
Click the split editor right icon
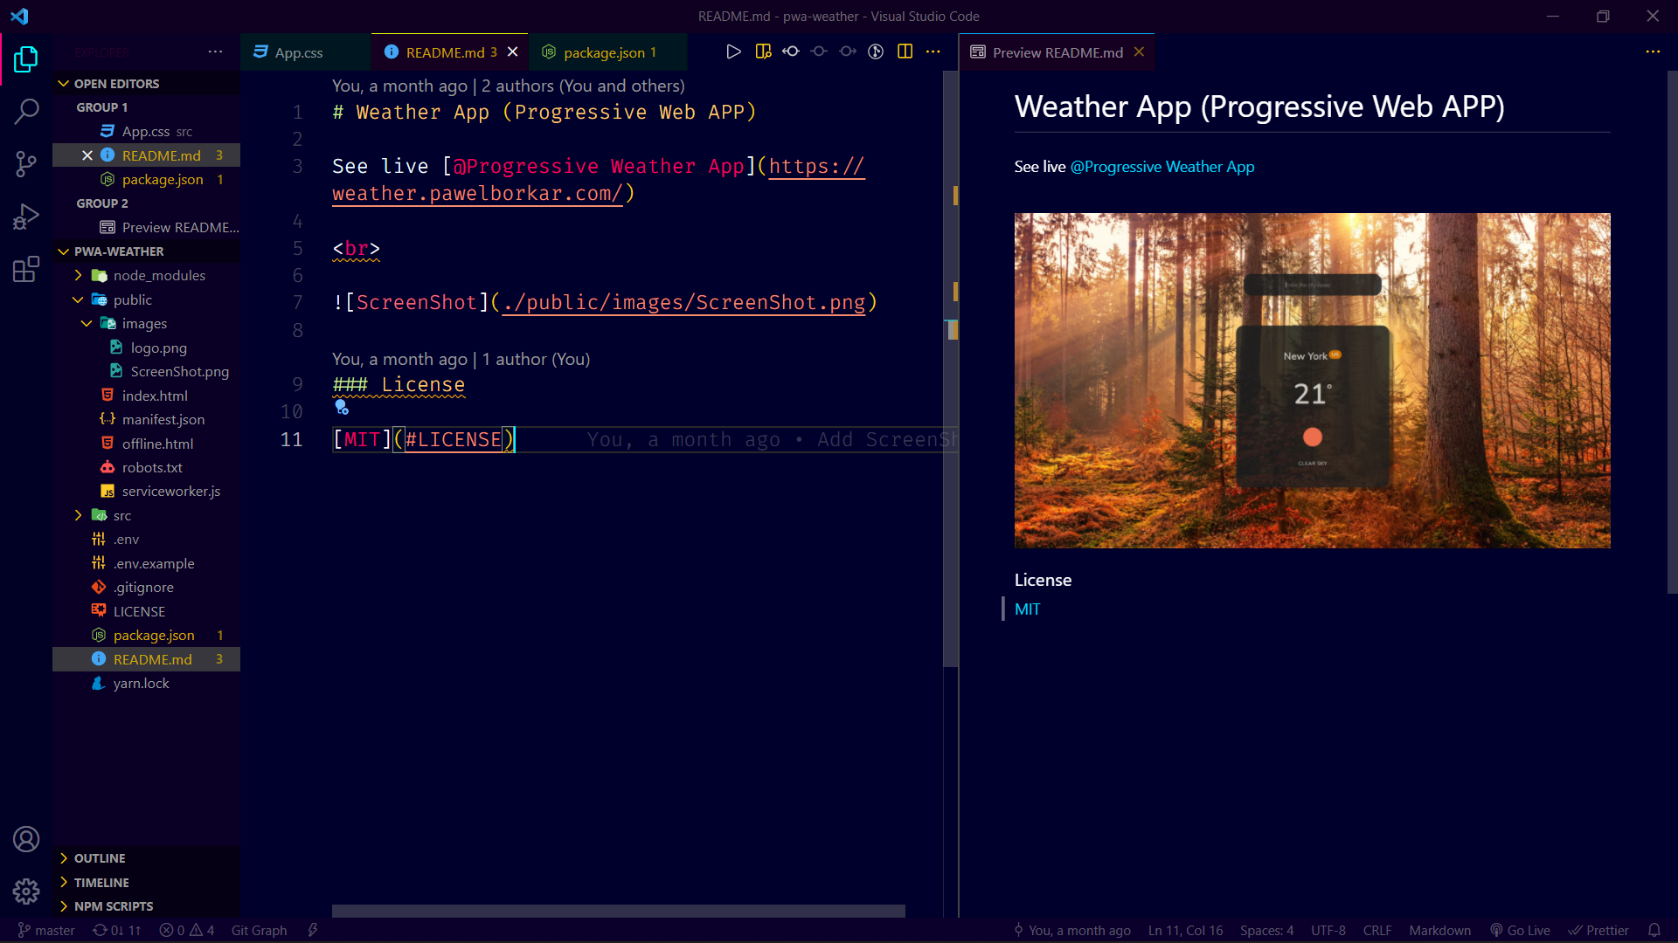pyautogui.click(x=905, y=52)
